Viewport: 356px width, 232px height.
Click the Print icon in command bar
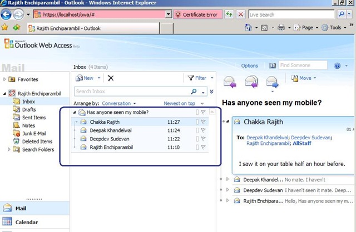point(281,28)
